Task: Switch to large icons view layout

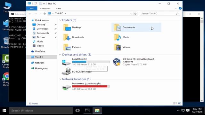Action: tap(179, 103)
